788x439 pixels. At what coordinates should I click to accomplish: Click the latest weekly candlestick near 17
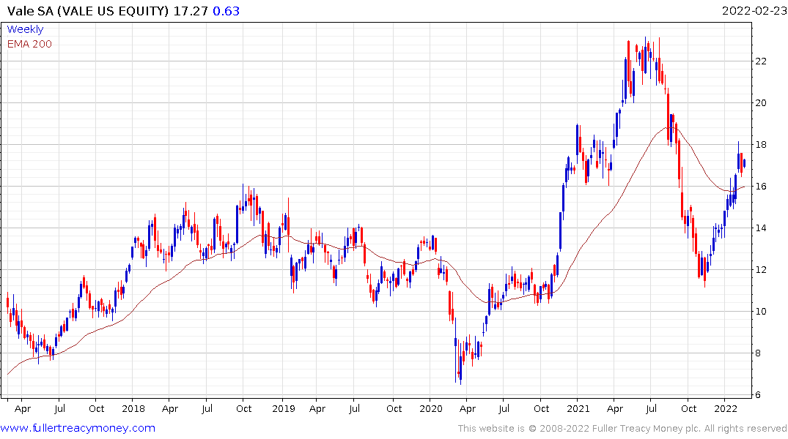tap(744, 164)
